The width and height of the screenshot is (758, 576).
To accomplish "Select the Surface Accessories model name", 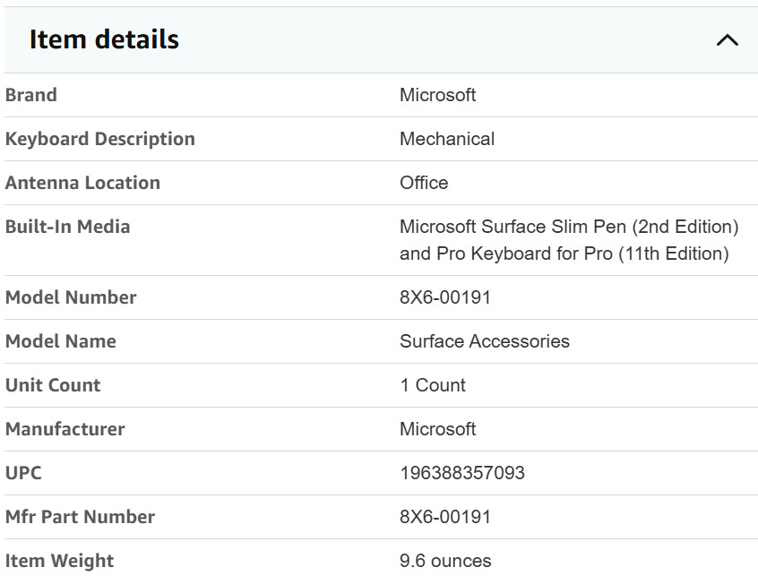I will [x=485, y=341].
